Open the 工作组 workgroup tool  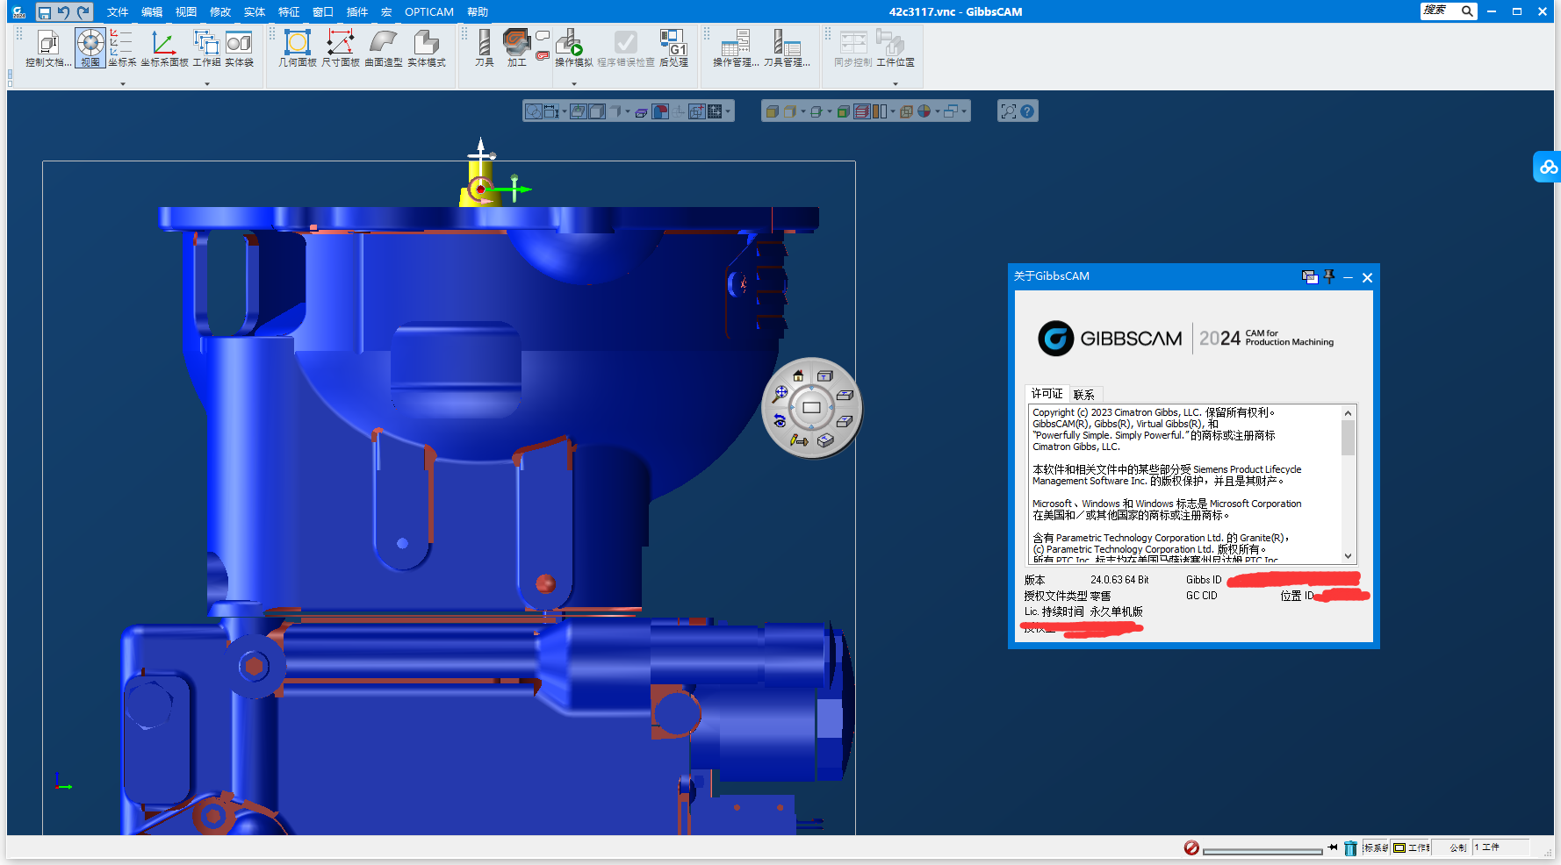point(206,47)
